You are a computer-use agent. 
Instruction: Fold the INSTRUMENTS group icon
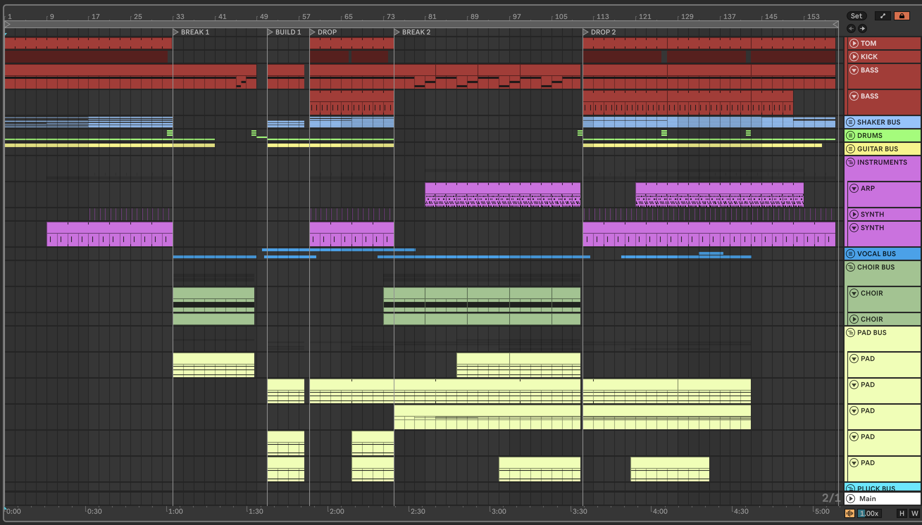pos(851,162)
